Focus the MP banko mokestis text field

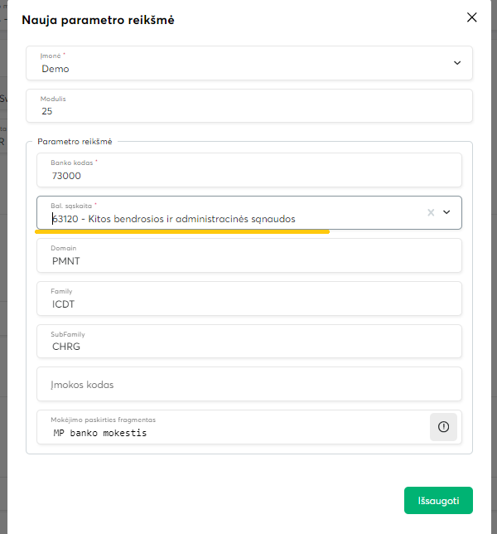232,433
